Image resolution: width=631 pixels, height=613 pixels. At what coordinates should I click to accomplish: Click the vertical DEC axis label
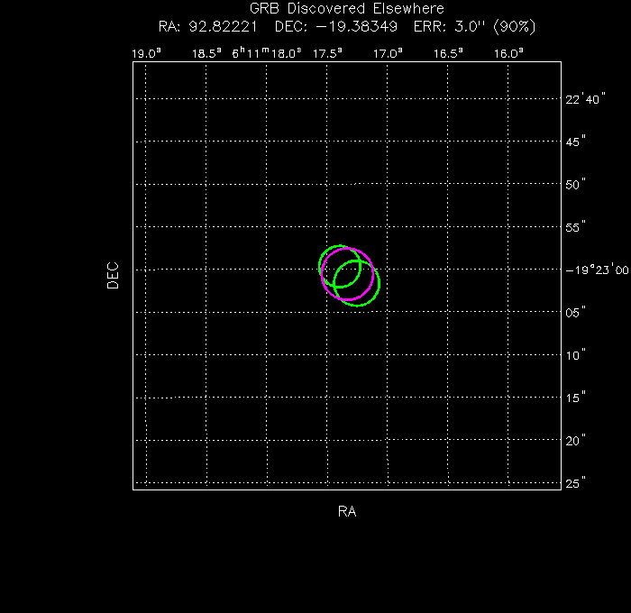pyautogui.click(x=113, y=276)
